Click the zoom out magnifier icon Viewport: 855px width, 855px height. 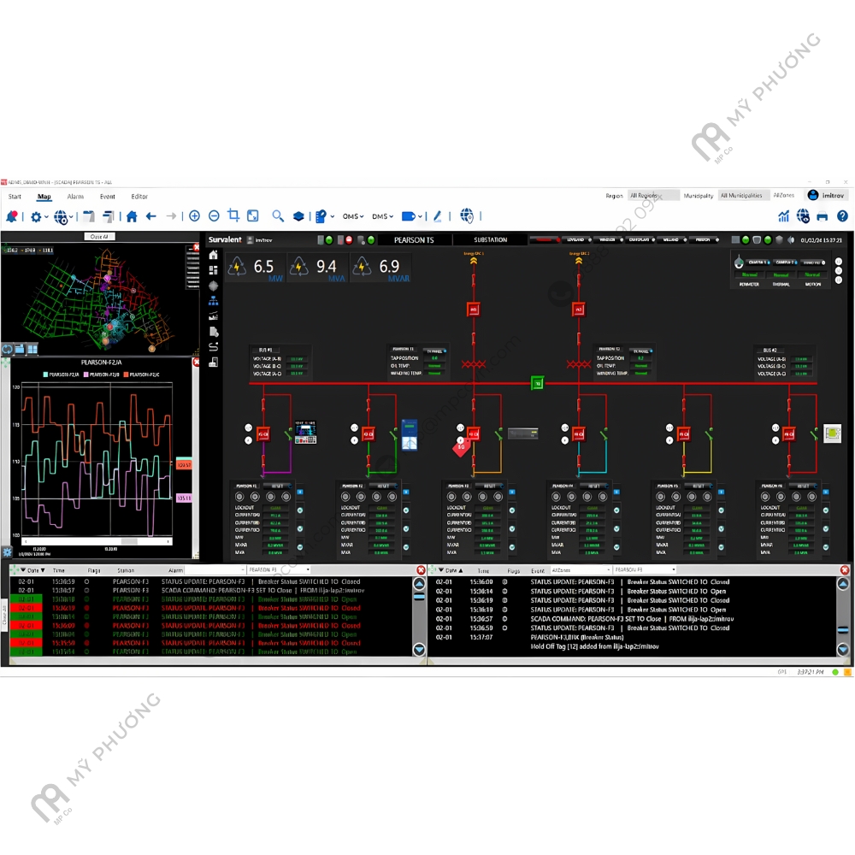tap(214, 217)
